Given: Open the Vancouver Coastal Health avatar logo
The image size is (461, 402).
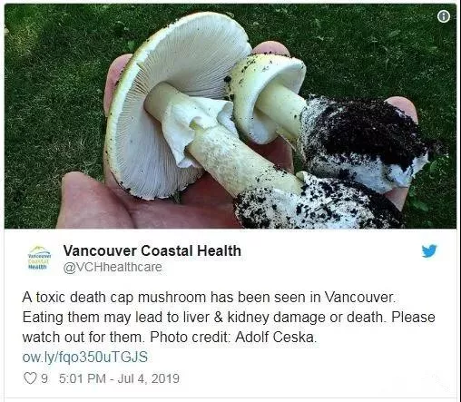Looking at the screenshot, I should click(39, 258).
